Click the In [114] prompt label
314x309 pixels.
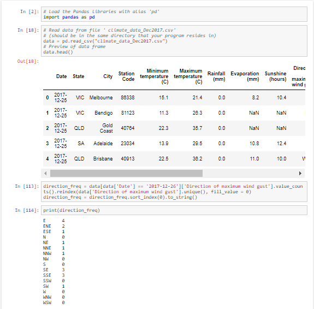coord(27,210)
